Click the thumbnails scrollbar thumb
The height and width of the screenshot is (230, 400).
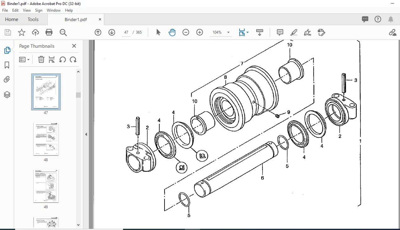pos(78,95)
